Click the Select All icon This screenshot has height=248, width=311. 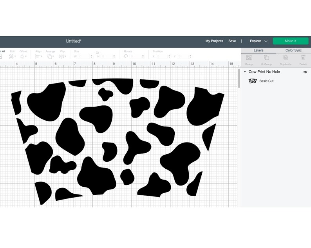coord(1,56)
